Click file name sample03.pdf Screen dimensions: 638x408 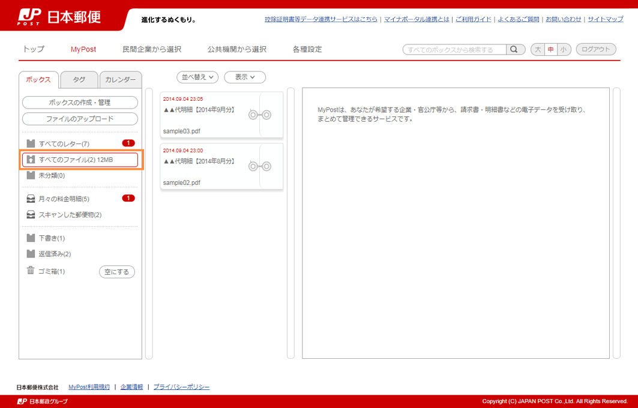181,131
